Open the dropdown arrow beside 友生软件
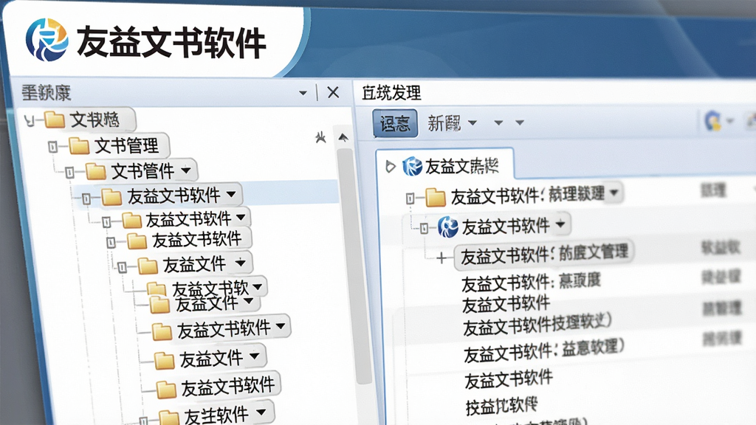756x425 pixels. [261, 412]
